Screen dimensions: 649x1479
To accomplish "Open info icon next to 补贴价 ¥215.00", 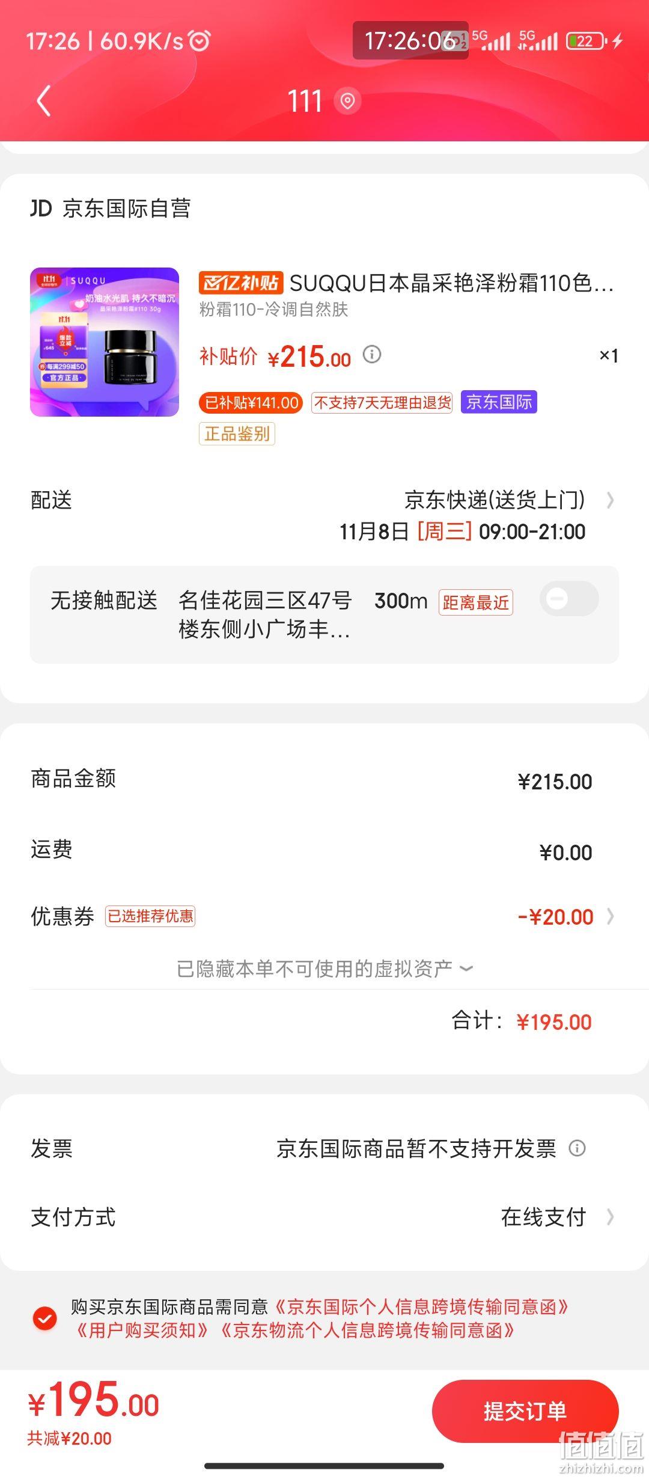I will click(372, 354).
